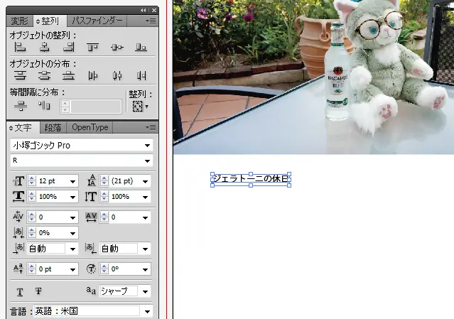
Task: Click horizontal align right icon
Action: tap(68, 48)
